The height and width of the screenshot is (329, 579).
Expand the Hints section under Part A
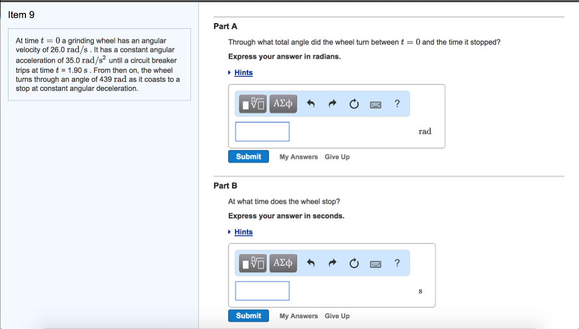point(243,72)
